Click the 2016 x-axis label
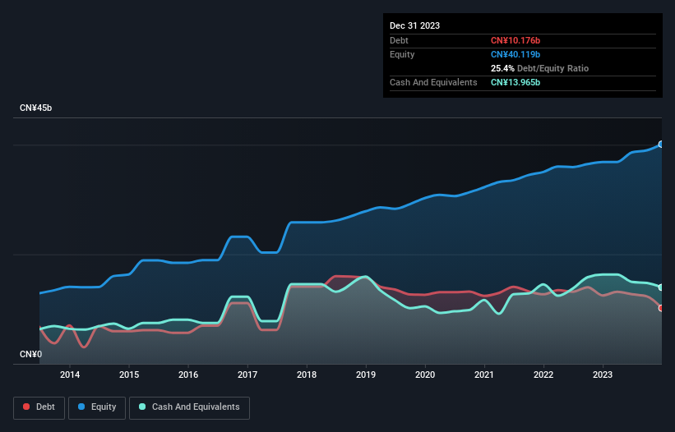675x432 pixels. pyautogui.click(x=188, y=375)
